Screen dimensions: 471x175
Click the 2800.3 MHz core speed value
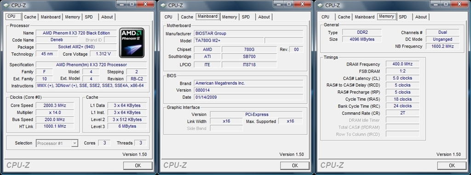(55, 105)
